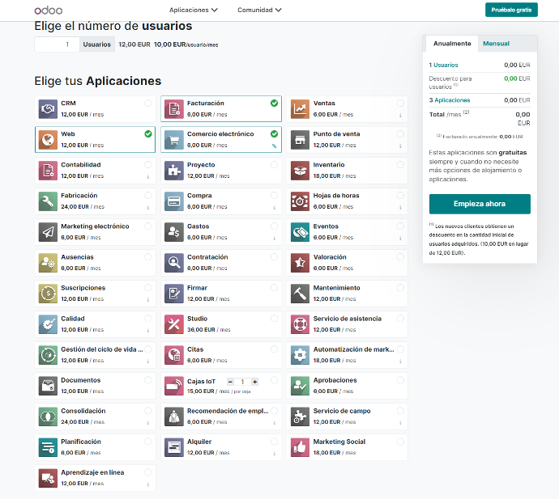Open the Comunidad dropdown menu
The width and height of the screenshot is (559, 499).
[259, 10]
